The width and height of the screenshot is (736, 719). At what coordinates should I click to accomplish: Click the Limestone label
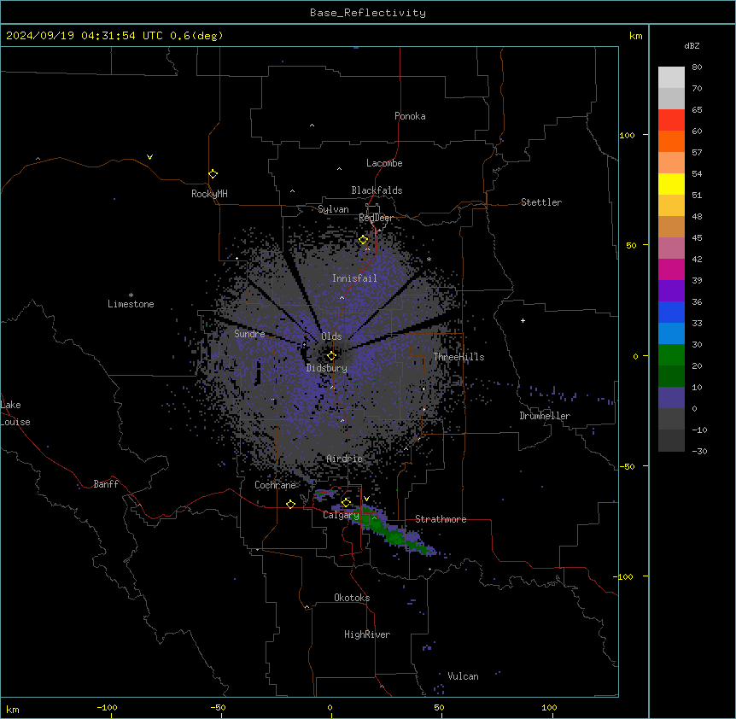(131, 304)
